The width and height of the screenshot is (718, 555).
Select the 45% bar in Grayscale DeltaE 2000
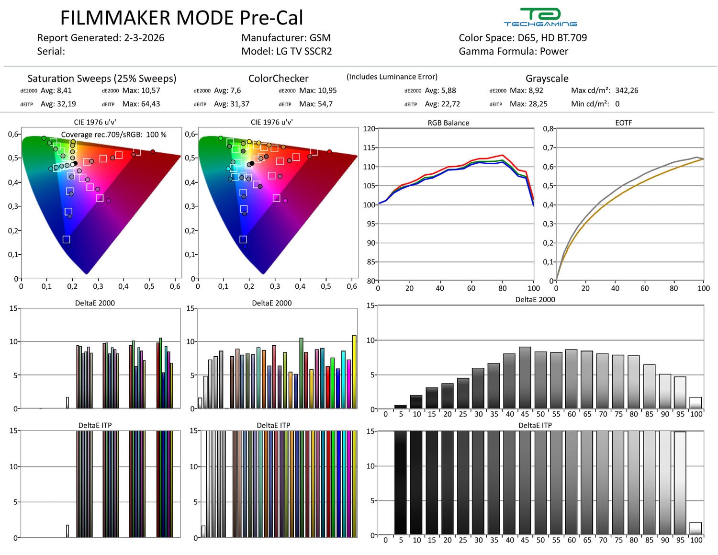(x=525, y=378)
